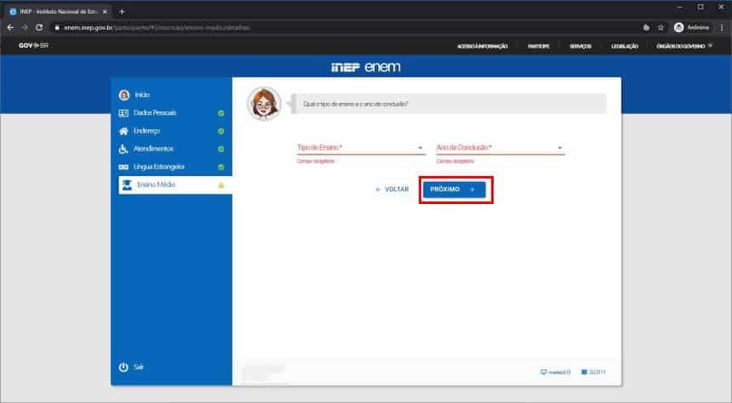732x403 pixels.
Task: Click the browser forward arrow
Action: [25, 27]
